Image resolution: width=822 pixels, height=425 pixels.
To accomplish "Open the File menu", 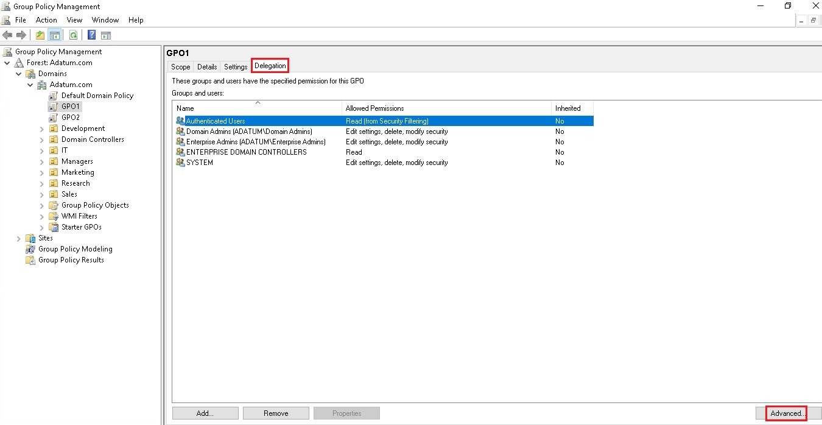I will (21, 20).
